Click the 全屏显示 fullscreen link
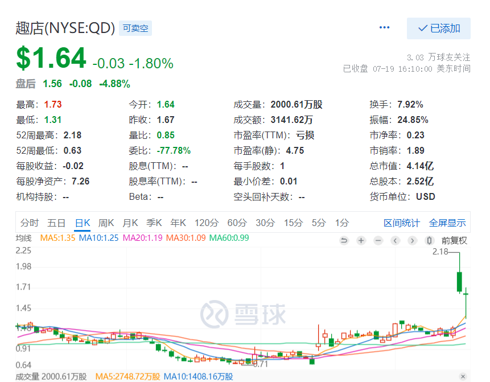Screen dimensions: 490x382 (x=447, y=223)
